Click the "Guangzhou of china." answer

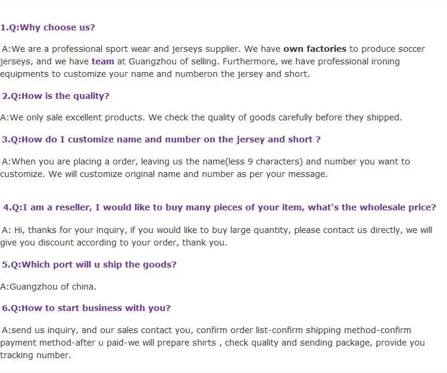[48, 287]
